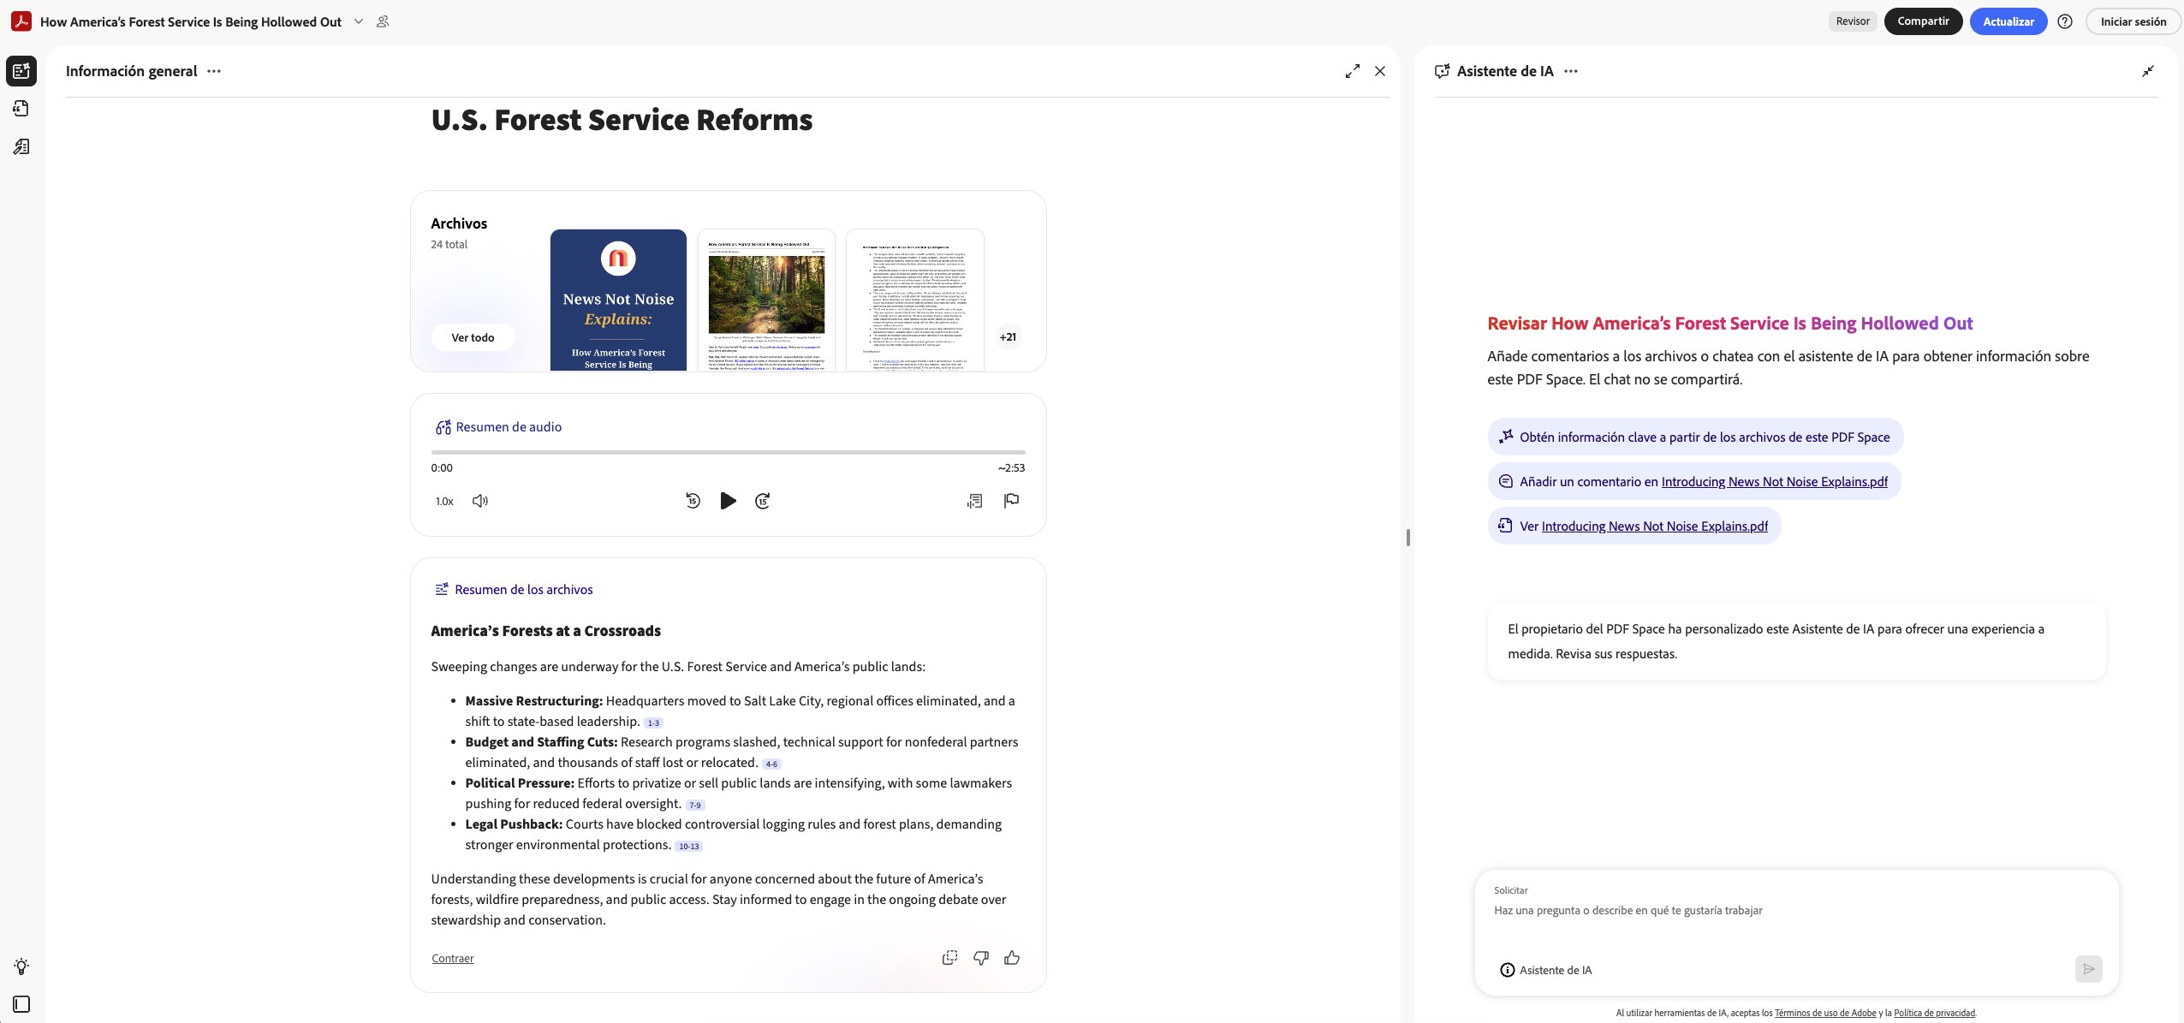Collapse the Asistente de IA panel
The width and height of the screenshot is (2184, 1023).
point(2148,71)
